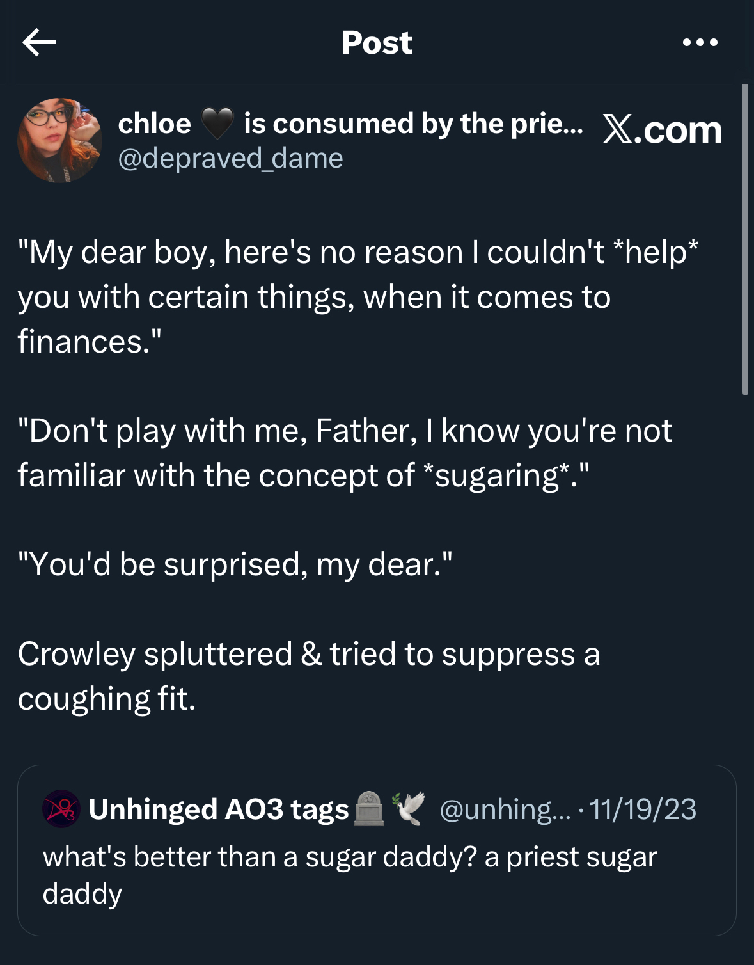Open the @depraved_dame handle

point(230,158)
